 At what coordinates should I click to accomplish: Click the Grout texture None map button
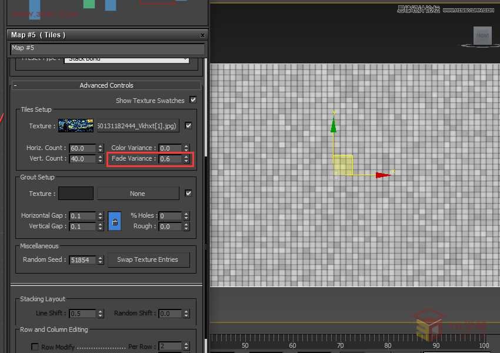point(138,194)
